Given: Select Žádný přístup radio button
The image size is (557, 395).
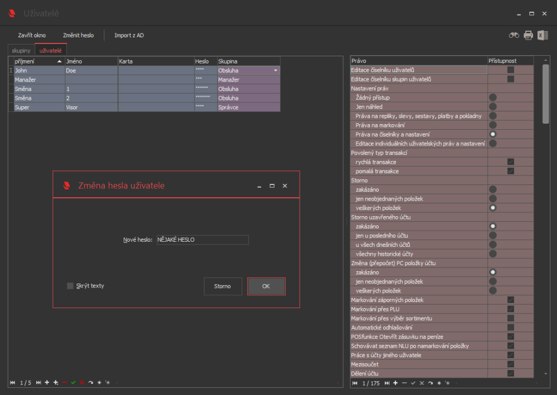Looking at the screenshot, I should [493, 97].
